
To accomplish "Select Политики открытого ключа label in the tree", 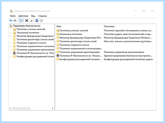I will coord(31,43).
